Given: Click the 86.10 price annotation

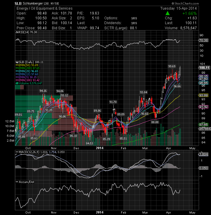Looking at the screenshot, I should pyautogui.click(x=74, y=136).
